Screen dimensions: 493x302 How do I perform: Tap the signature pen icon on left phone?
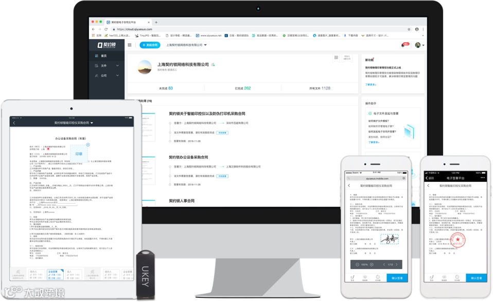click(353, 278)
